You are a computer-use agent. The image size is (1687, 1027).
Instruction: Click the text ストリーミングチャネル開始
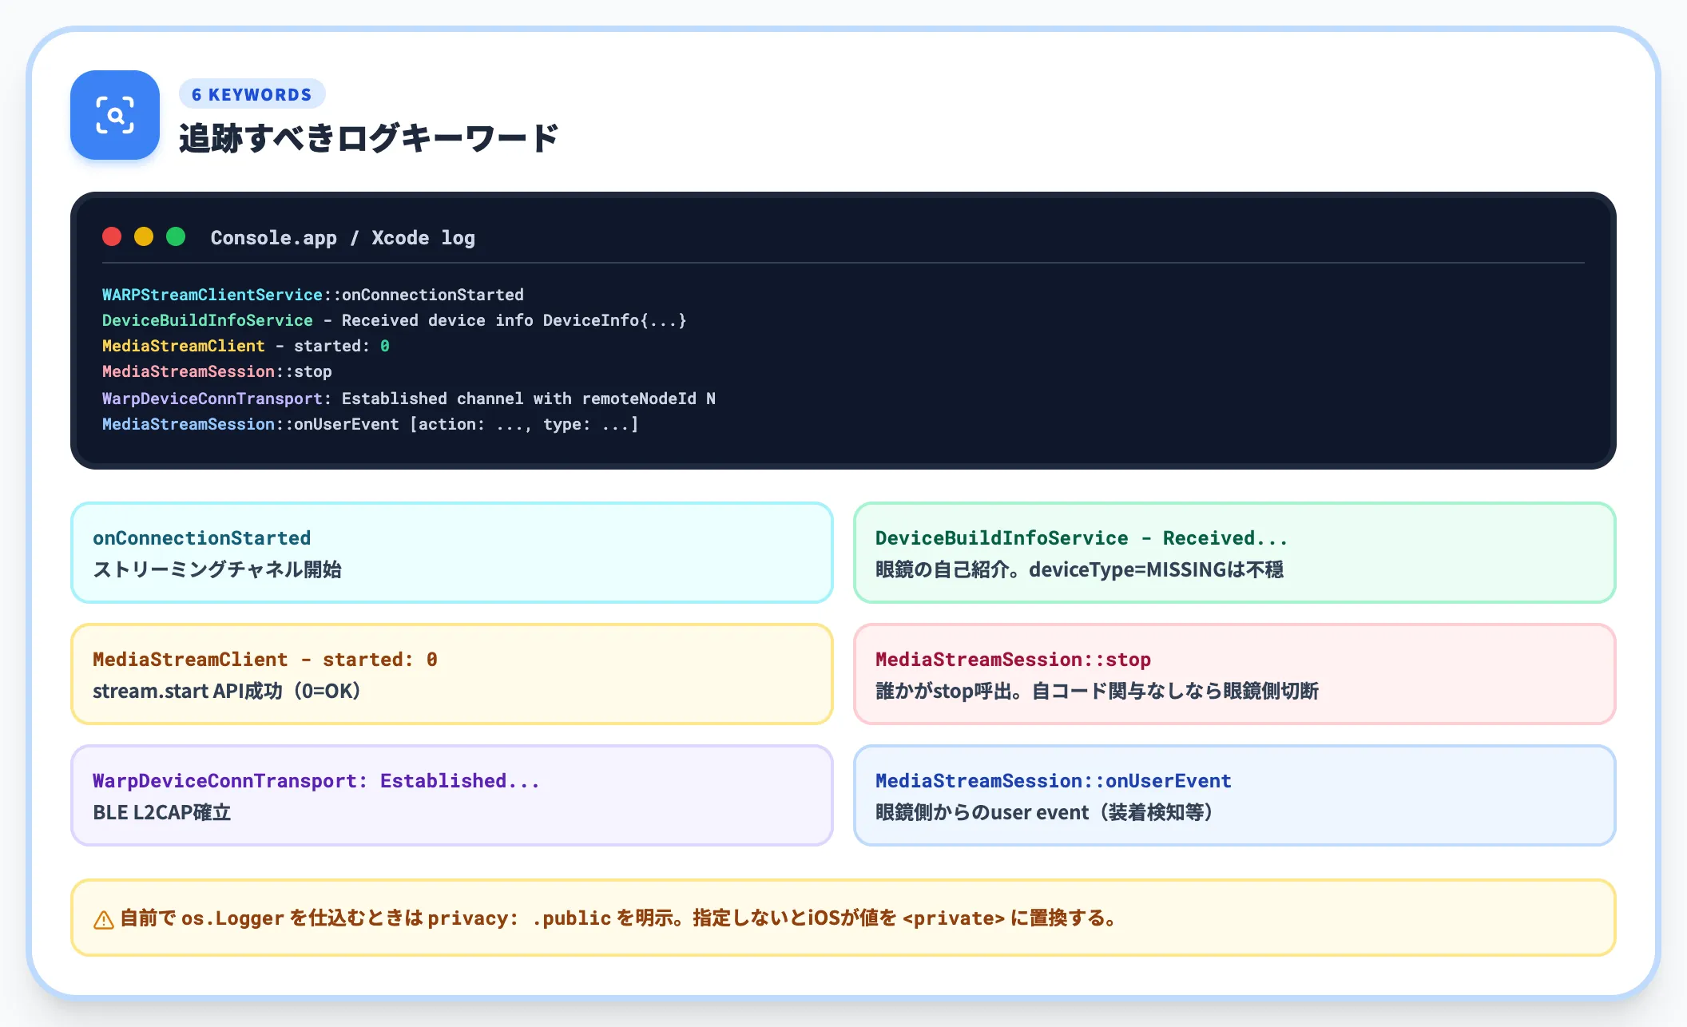pos(217,569)
